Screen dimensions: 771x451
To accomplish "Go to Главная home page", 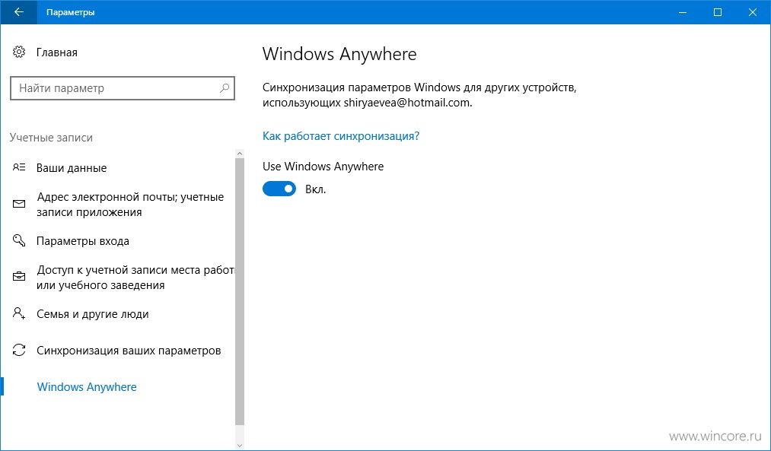I will pyautogui.click(x=57, y=52).
